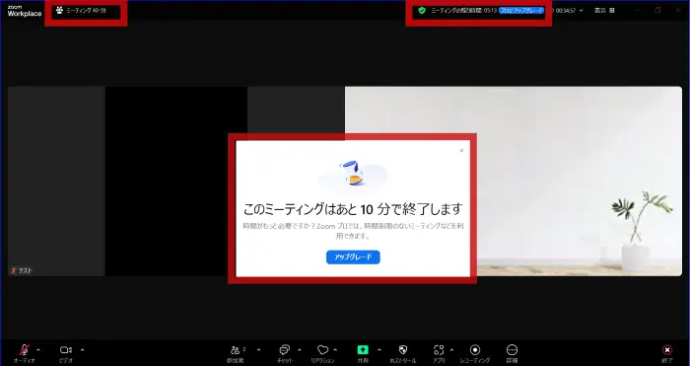Screen dimensions: 690x366
Task: Click the Zoom Workplace logo
Action: (x=25, y=11)
